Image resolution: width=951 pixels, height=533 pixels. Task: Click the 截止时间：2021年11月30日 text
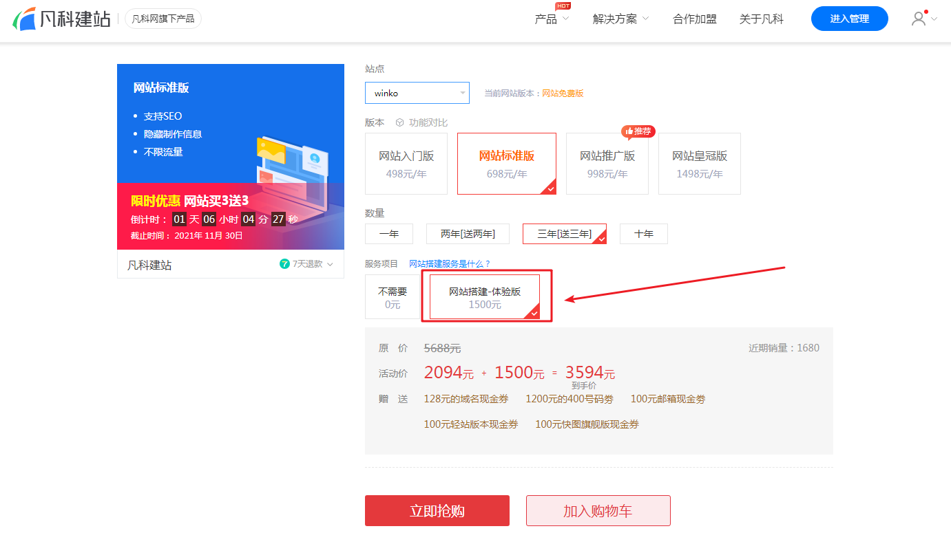(x=187, y=236)
